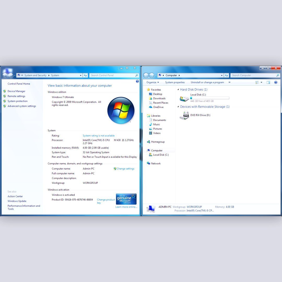Viewport: 282px width, 282px height.
Task: Click the Change your view icon
Action: (x=257, y=82)
